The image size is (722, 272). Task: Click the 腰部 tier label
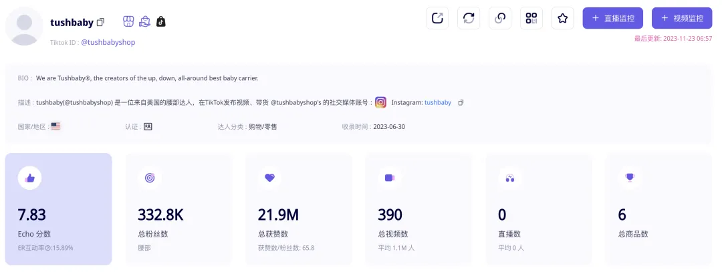144,248
